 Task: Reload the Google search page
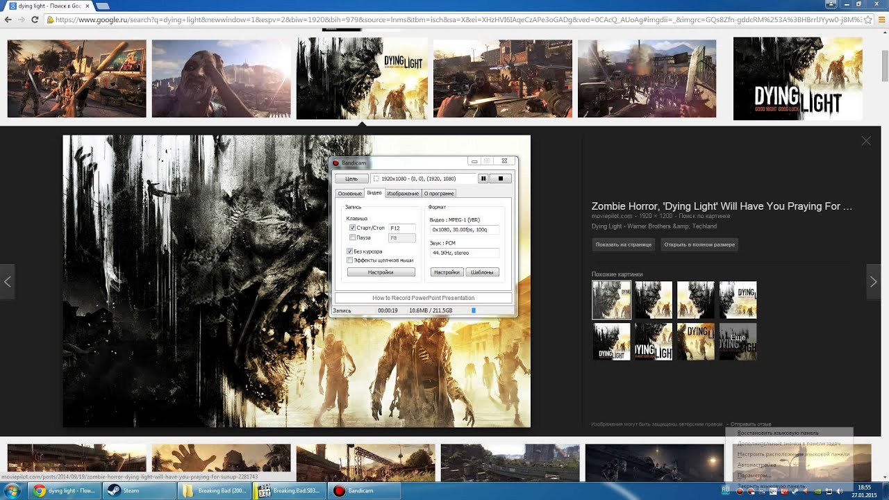tap(35, 19)
